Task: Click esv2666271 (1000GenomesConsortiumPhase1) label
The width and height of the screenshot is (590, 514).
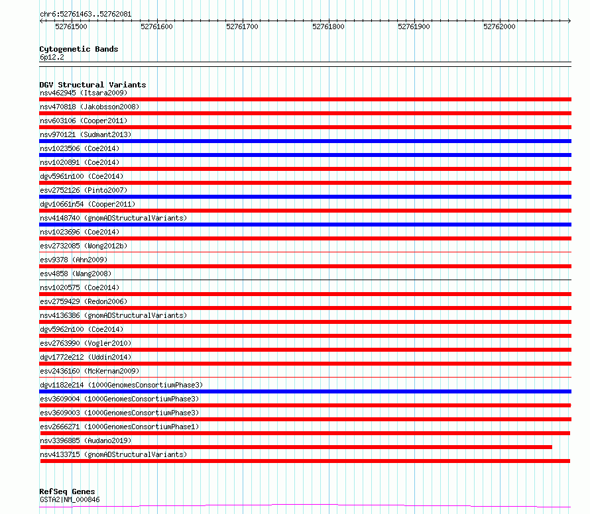Action: pyautogui.click(x=119, y=427)
